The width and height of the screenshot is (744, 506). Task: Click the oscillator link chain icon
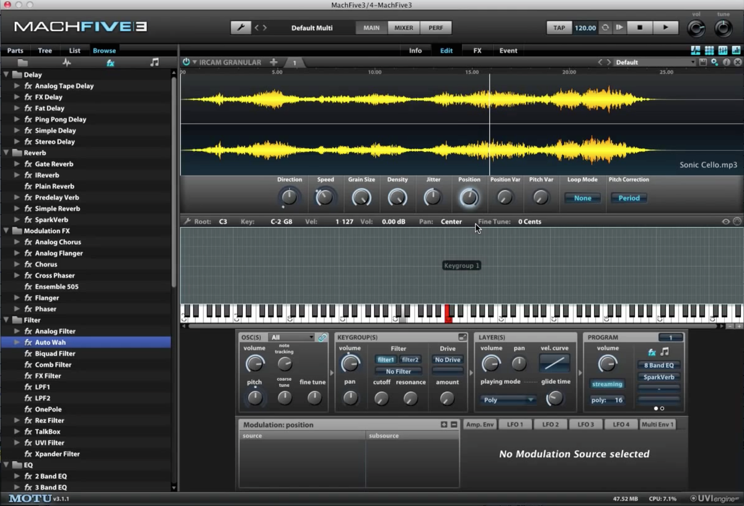click(322, 337)
